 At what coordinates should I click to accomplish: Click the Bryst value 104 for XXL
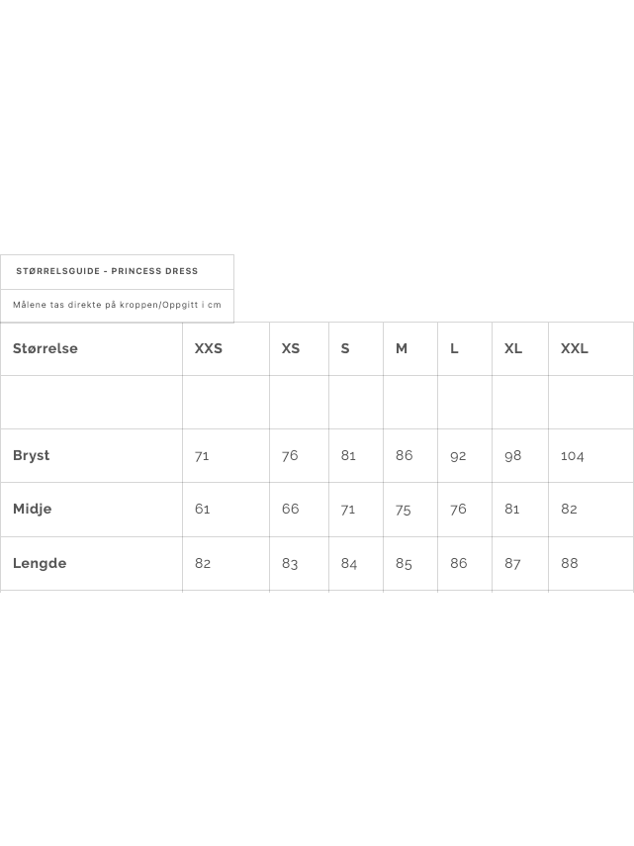point(573,456)
